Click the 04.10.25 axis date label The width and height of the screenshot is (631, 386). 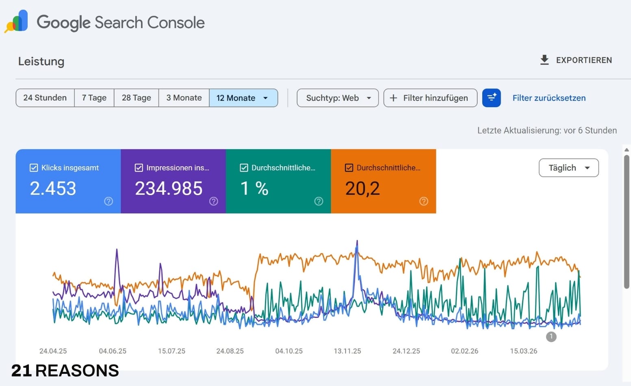[x=289, y=351]
